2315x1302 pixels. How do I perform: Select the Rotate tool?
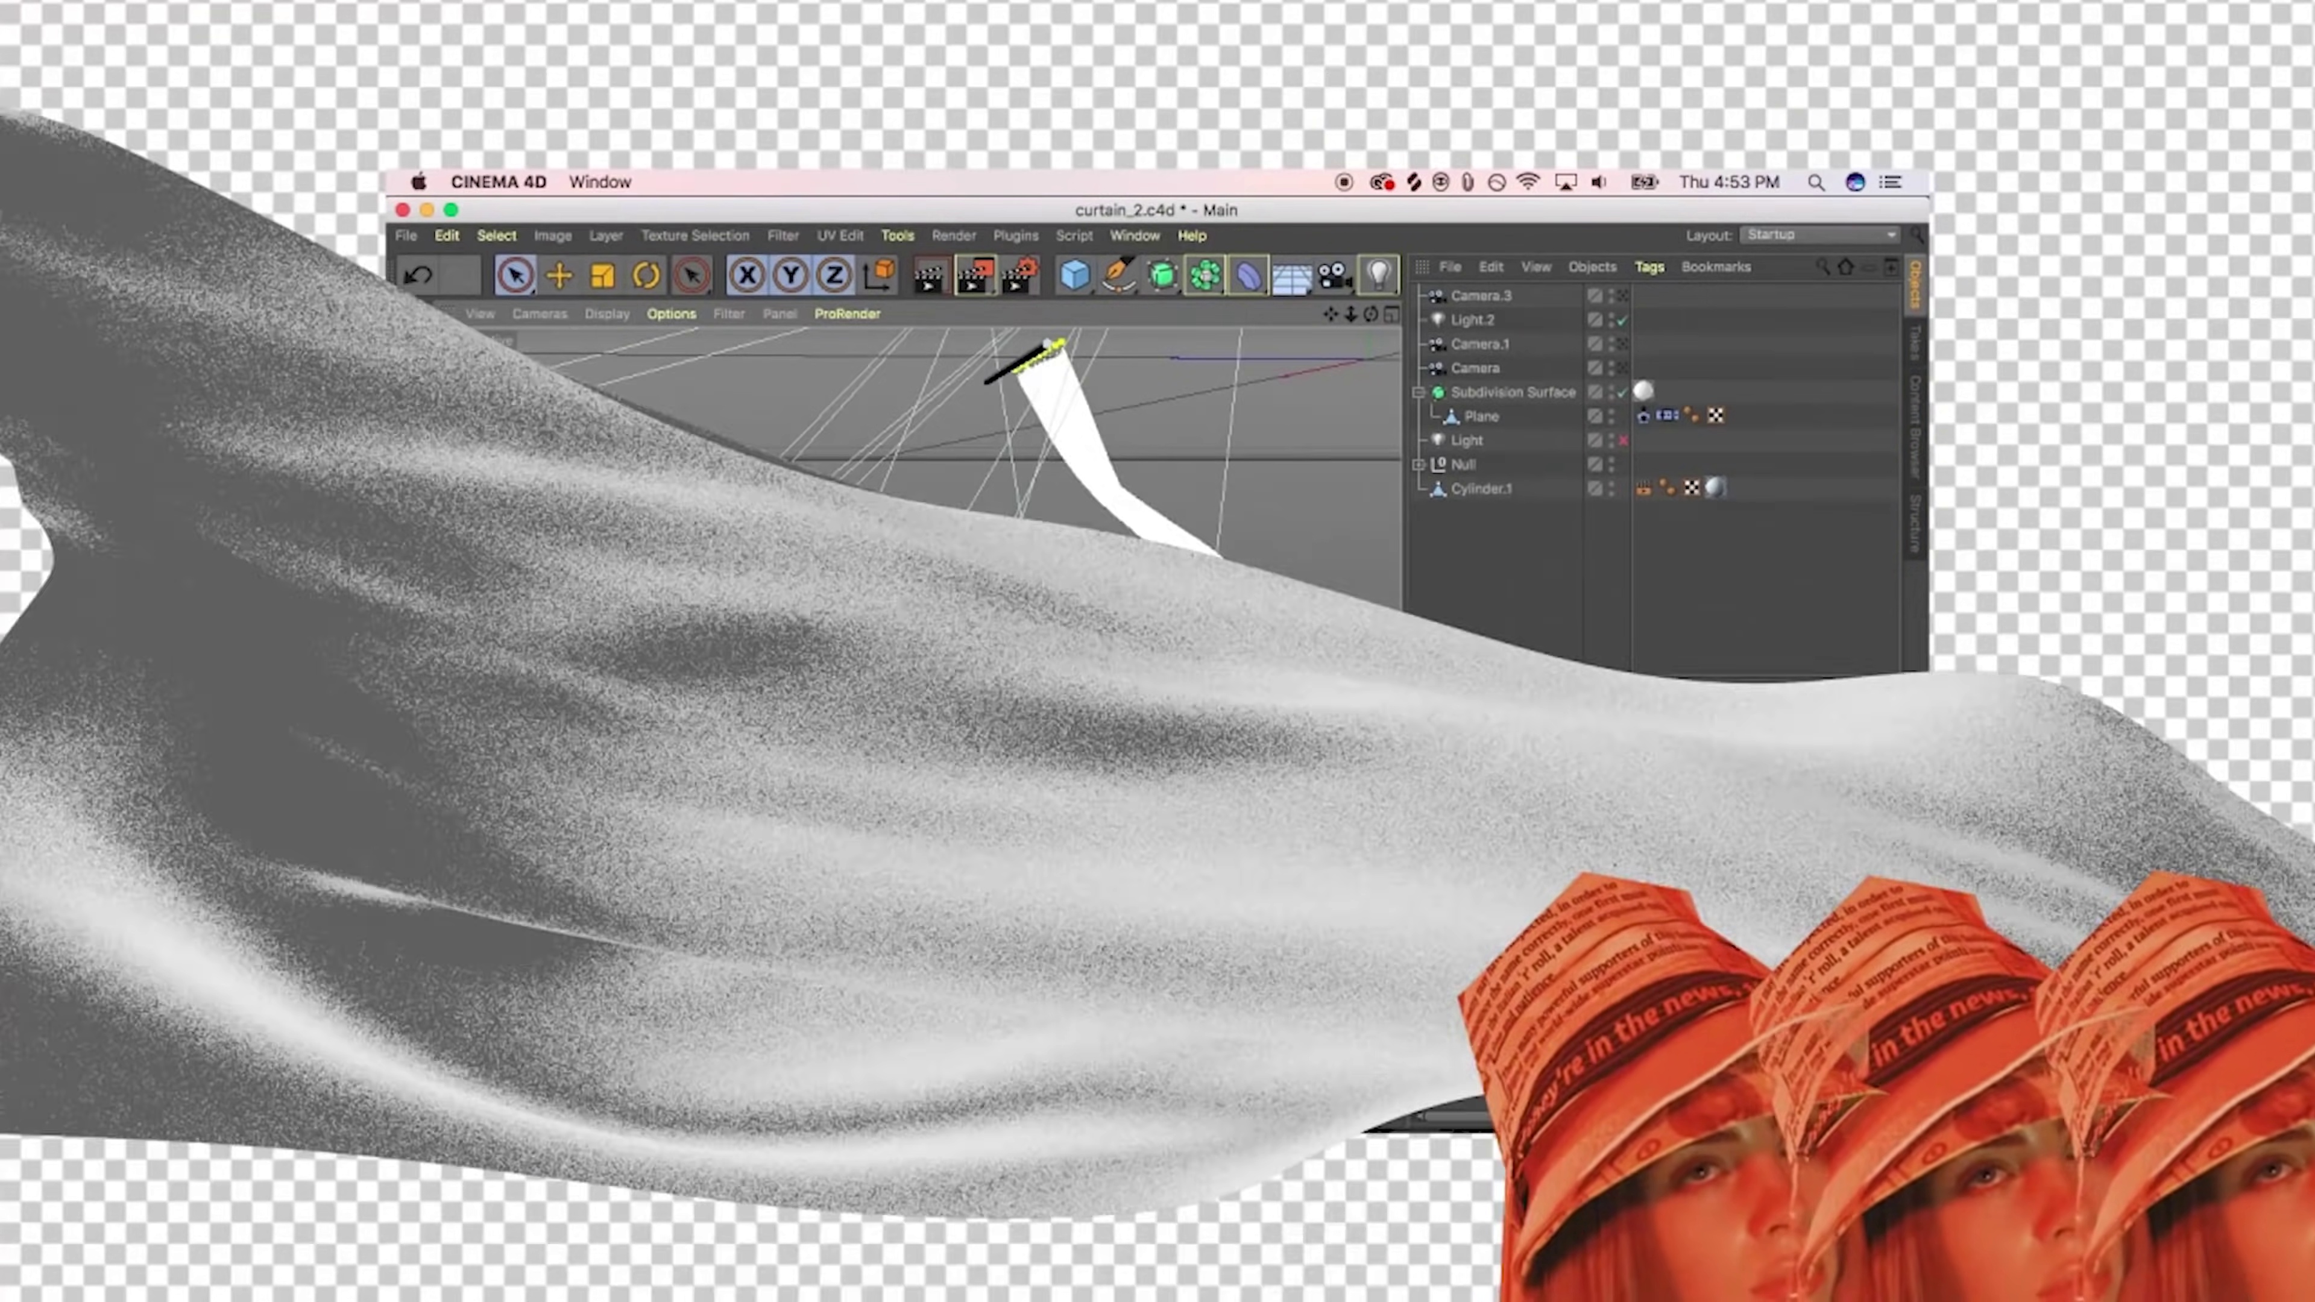646,276
